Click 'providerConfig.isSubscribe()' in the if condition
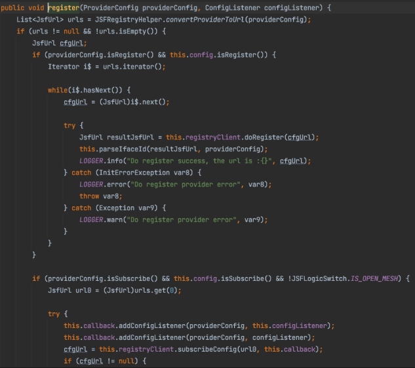 (x=103, y=279)
